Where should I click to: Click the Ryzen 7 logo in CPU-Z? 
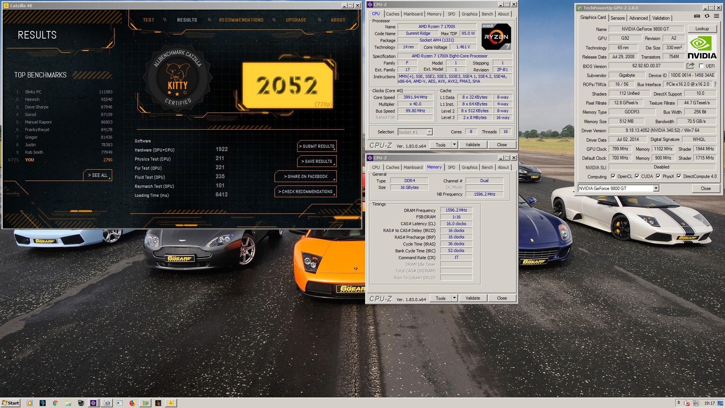496,37
